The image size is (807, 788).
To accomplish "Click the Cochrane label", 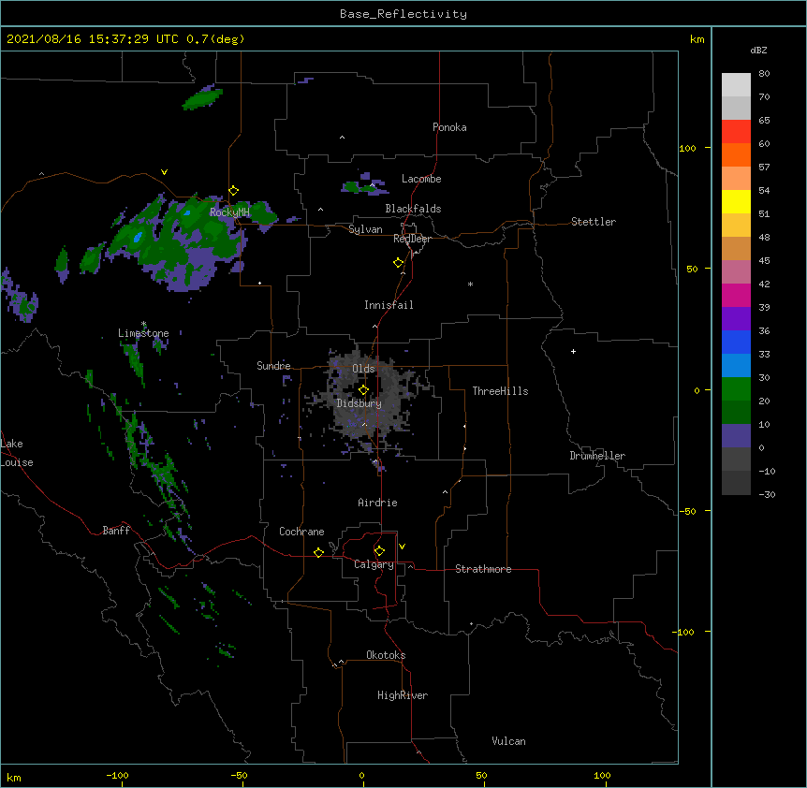I will [301, 532].
